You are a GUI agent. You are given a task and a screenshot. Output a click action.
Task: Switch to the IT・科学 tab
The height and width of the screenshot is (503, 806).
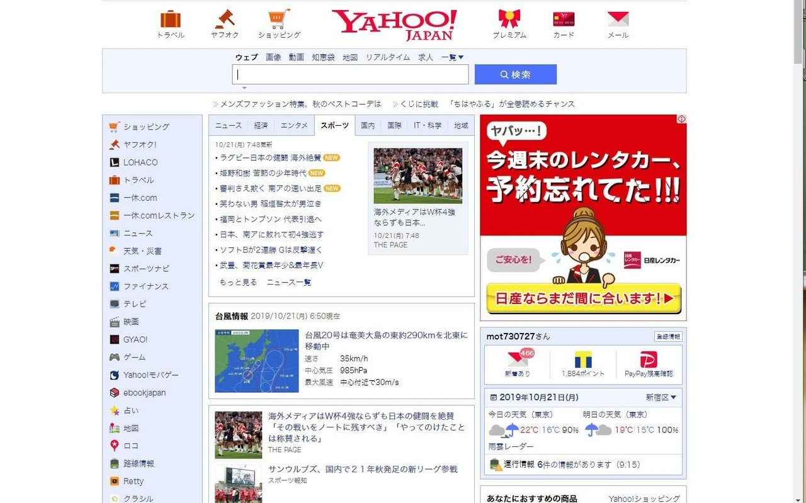[x=428, y=125]
